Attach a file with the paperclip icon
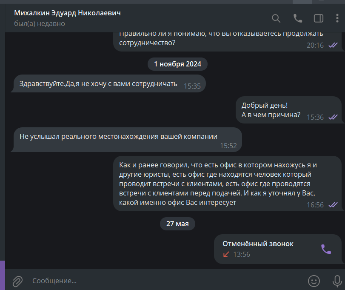The height and width of the screenshot is (290, 345). 17,281
